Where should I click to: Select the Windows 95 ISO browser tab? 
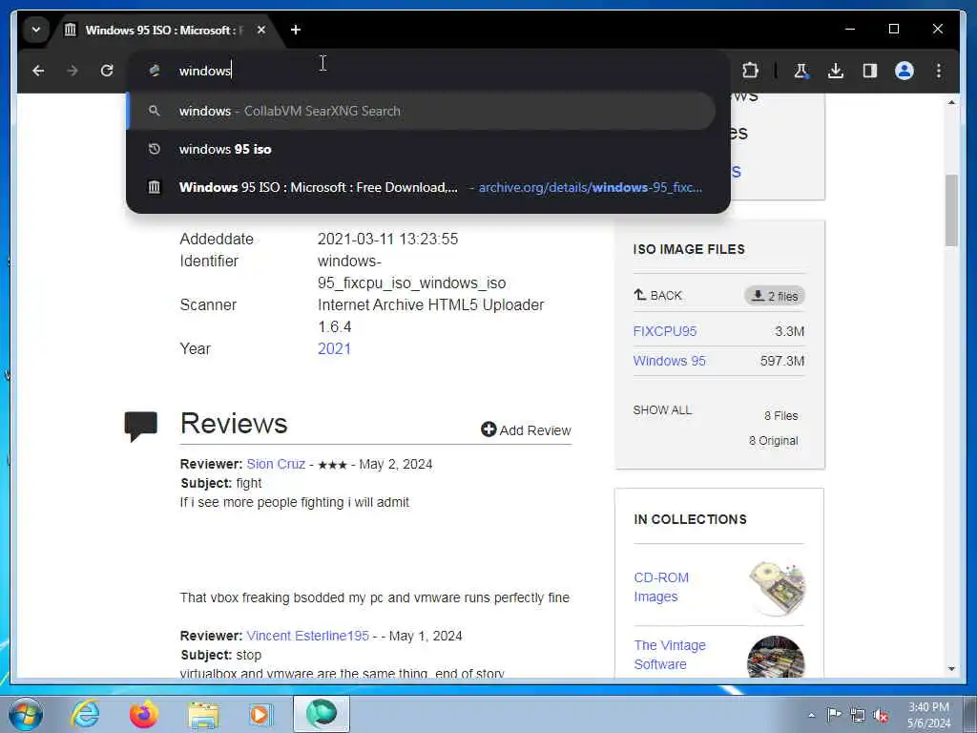coord(165,30)
